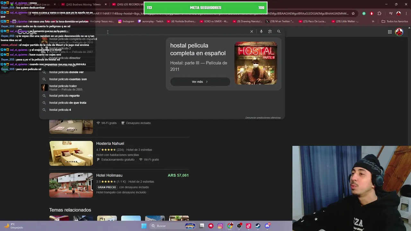Open Instagram from the taskbar
This screenshot has width=411, height=231.
coord(220,226)
